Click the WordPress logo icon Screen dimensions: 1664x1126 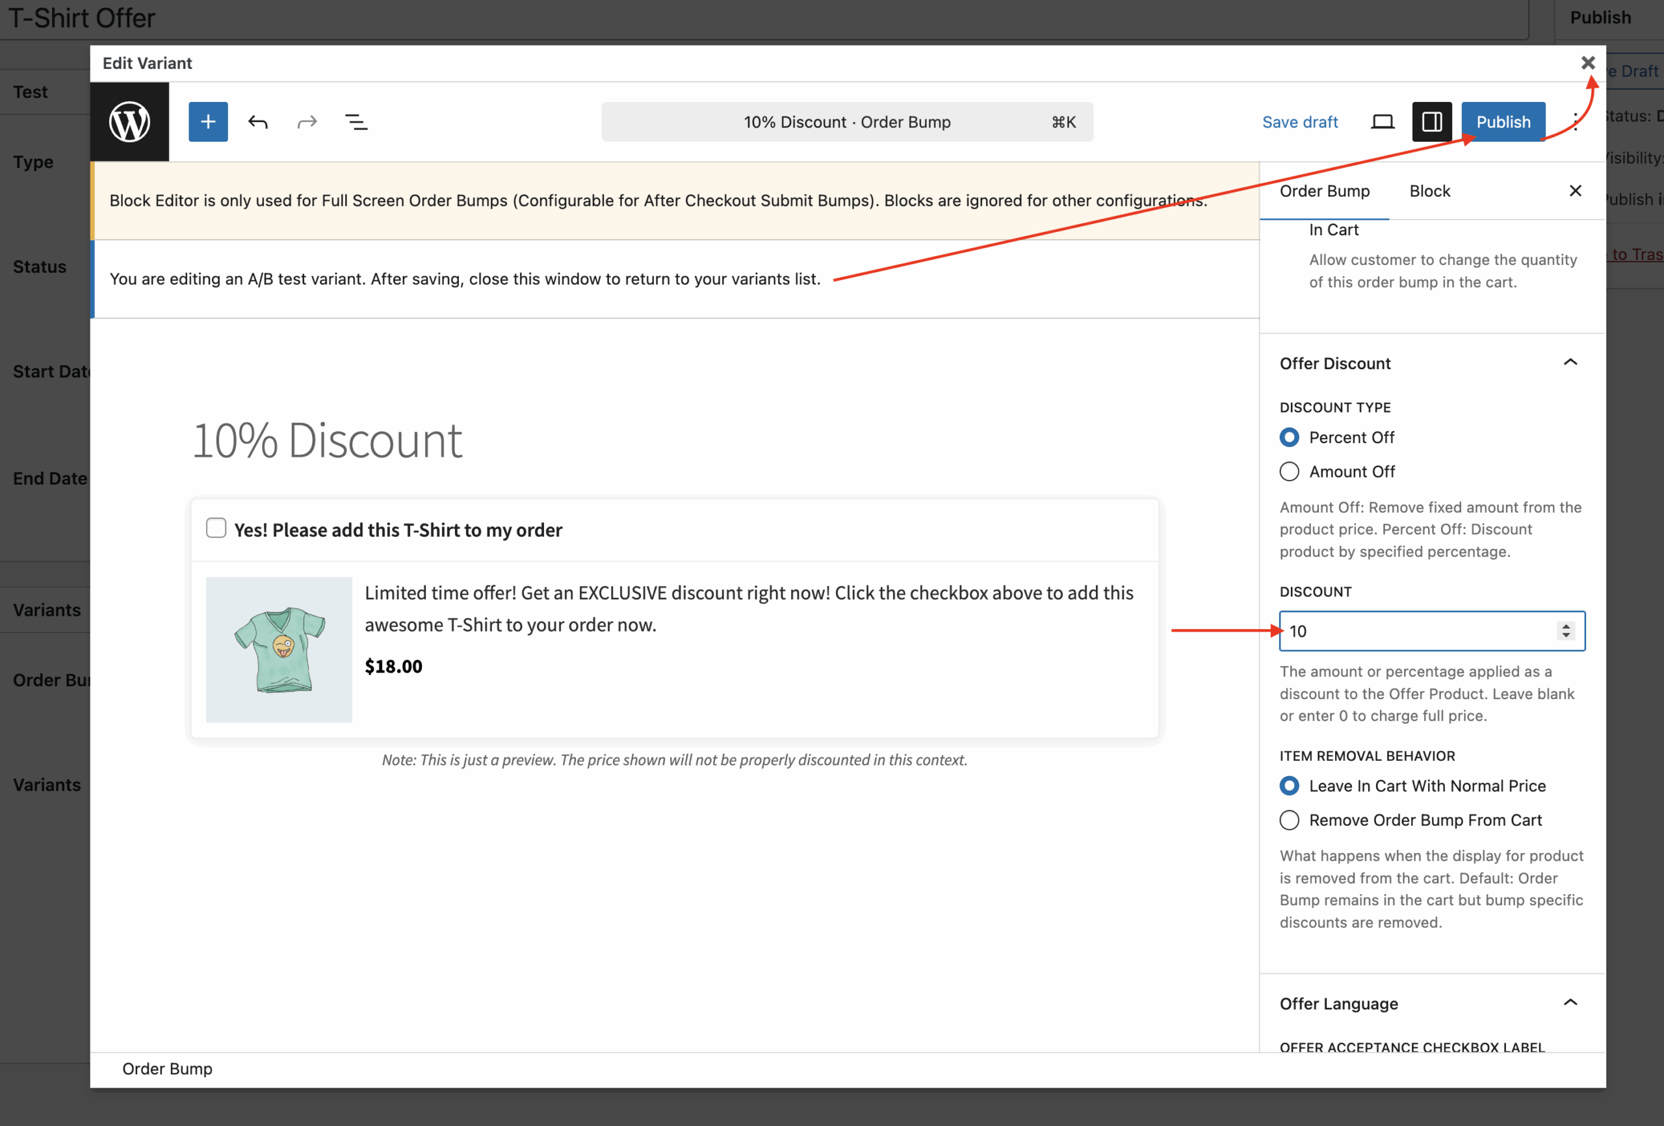pos(129,122)
